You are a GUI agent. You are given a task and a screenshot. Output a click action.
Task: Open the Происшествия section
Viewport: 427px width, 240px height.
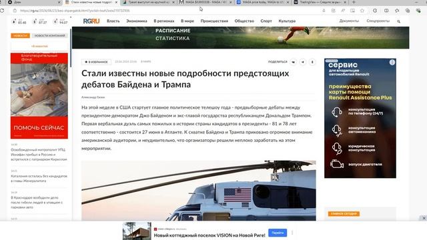point(214,21)
